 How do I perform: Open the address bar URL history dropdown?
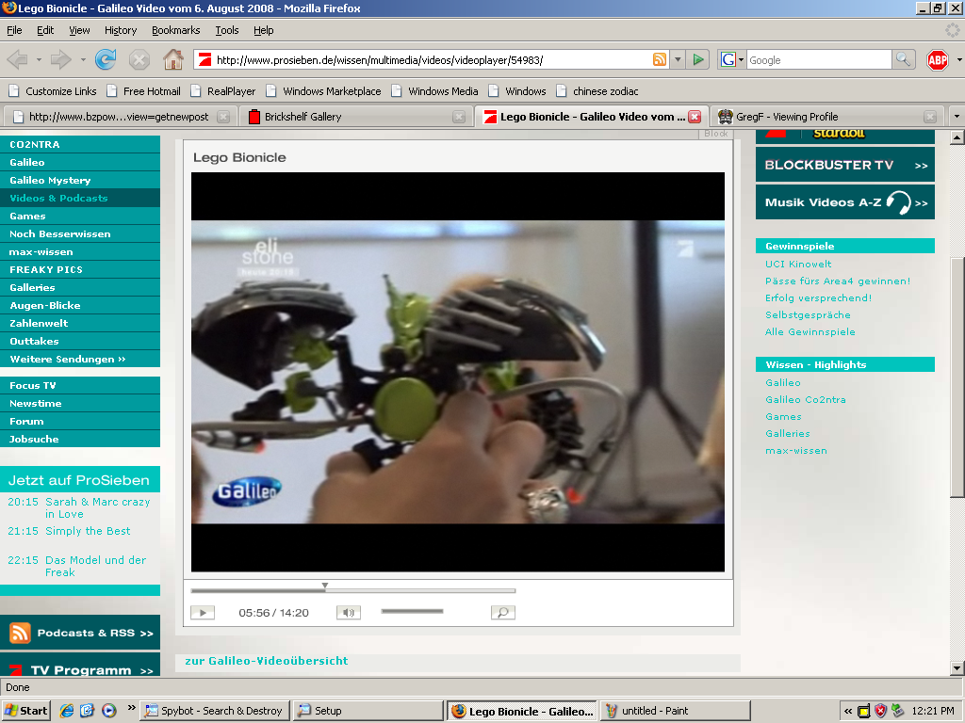[x=677, y=59]
